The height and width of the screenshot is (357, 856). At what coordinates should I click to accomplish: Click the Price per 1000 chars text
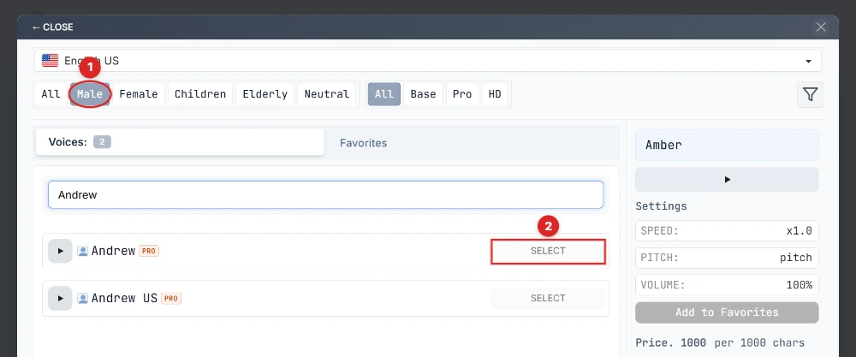click(x=720, y=343)
